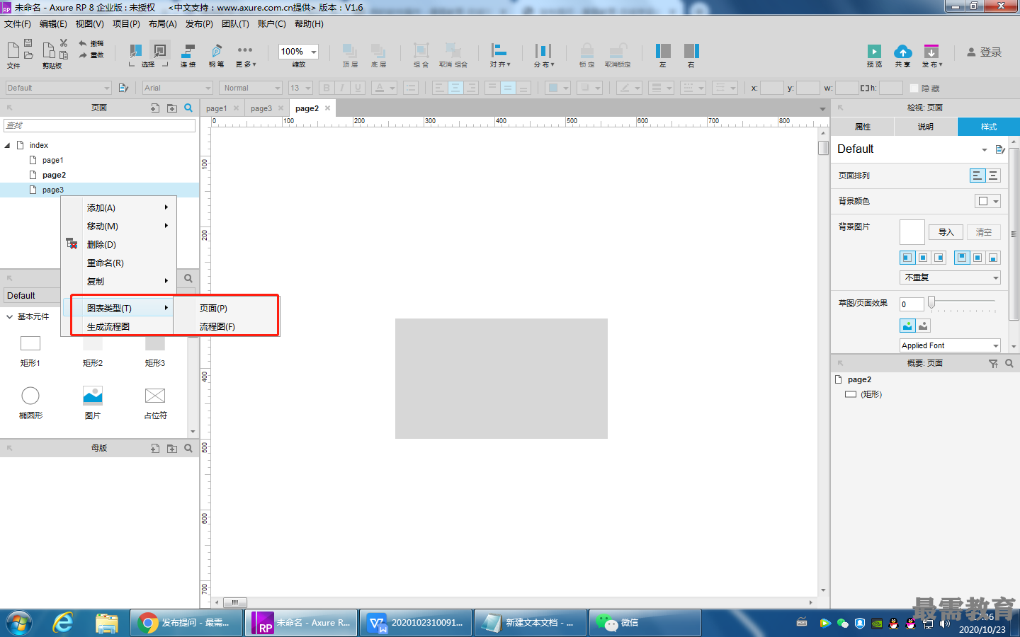
Task: Open the Normal font style dropdown
Action: (x=277, y=88)
